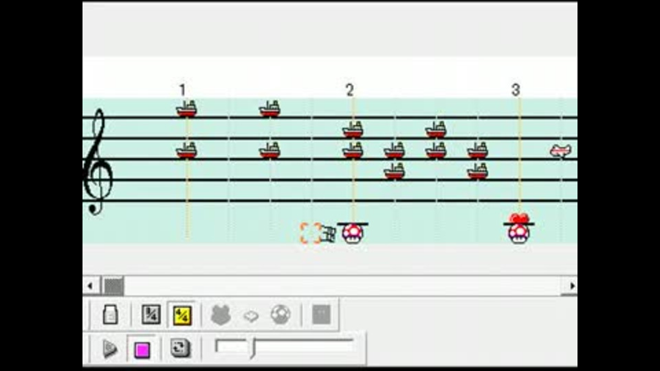Screen dimensions: 660x371
Task: Click the right scrollbar arrow
Action: pos(571,286)
